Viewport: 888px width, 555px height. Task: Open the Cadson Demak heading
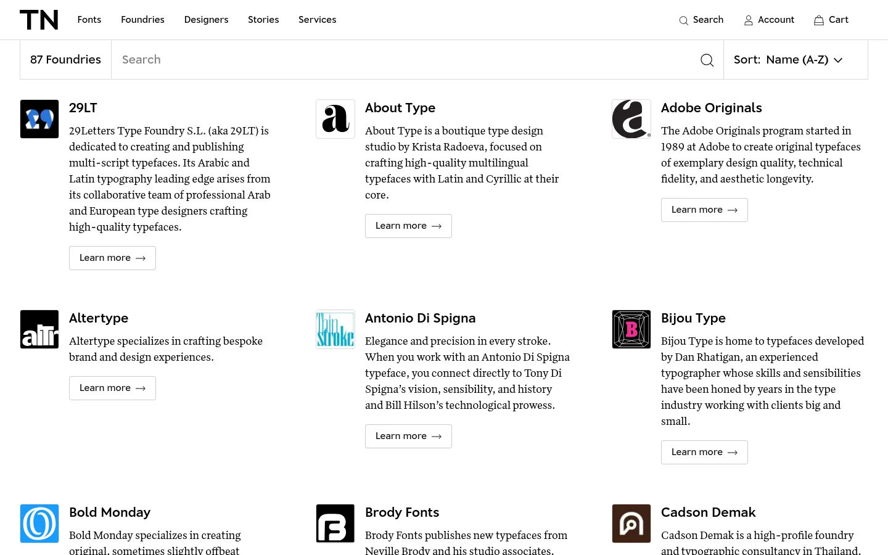point(708,512)
